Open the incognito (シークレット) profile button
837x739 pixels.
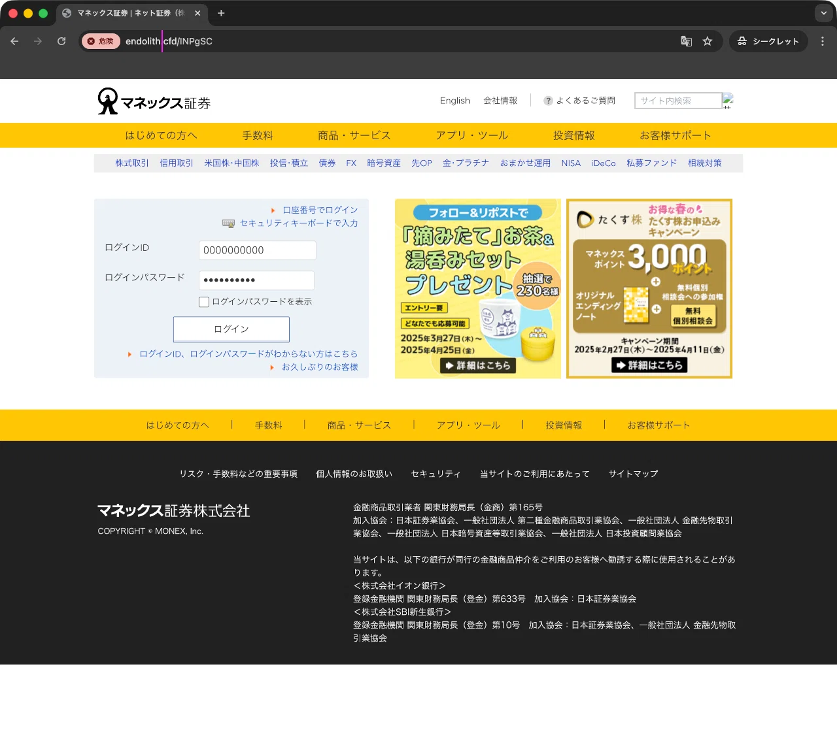[768, 41]
